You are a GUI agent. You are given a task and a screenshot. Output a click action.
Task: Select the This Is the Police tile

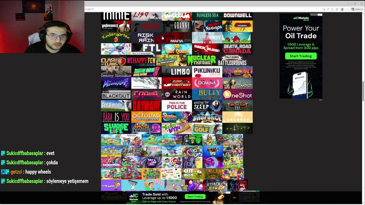(177, 106)
